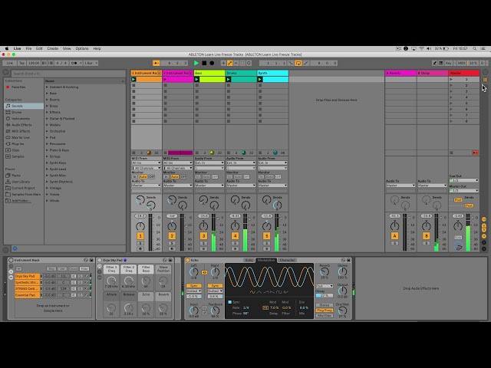Open the Edit menu
This screenshot has height=368, width=491.
(39, 48)
